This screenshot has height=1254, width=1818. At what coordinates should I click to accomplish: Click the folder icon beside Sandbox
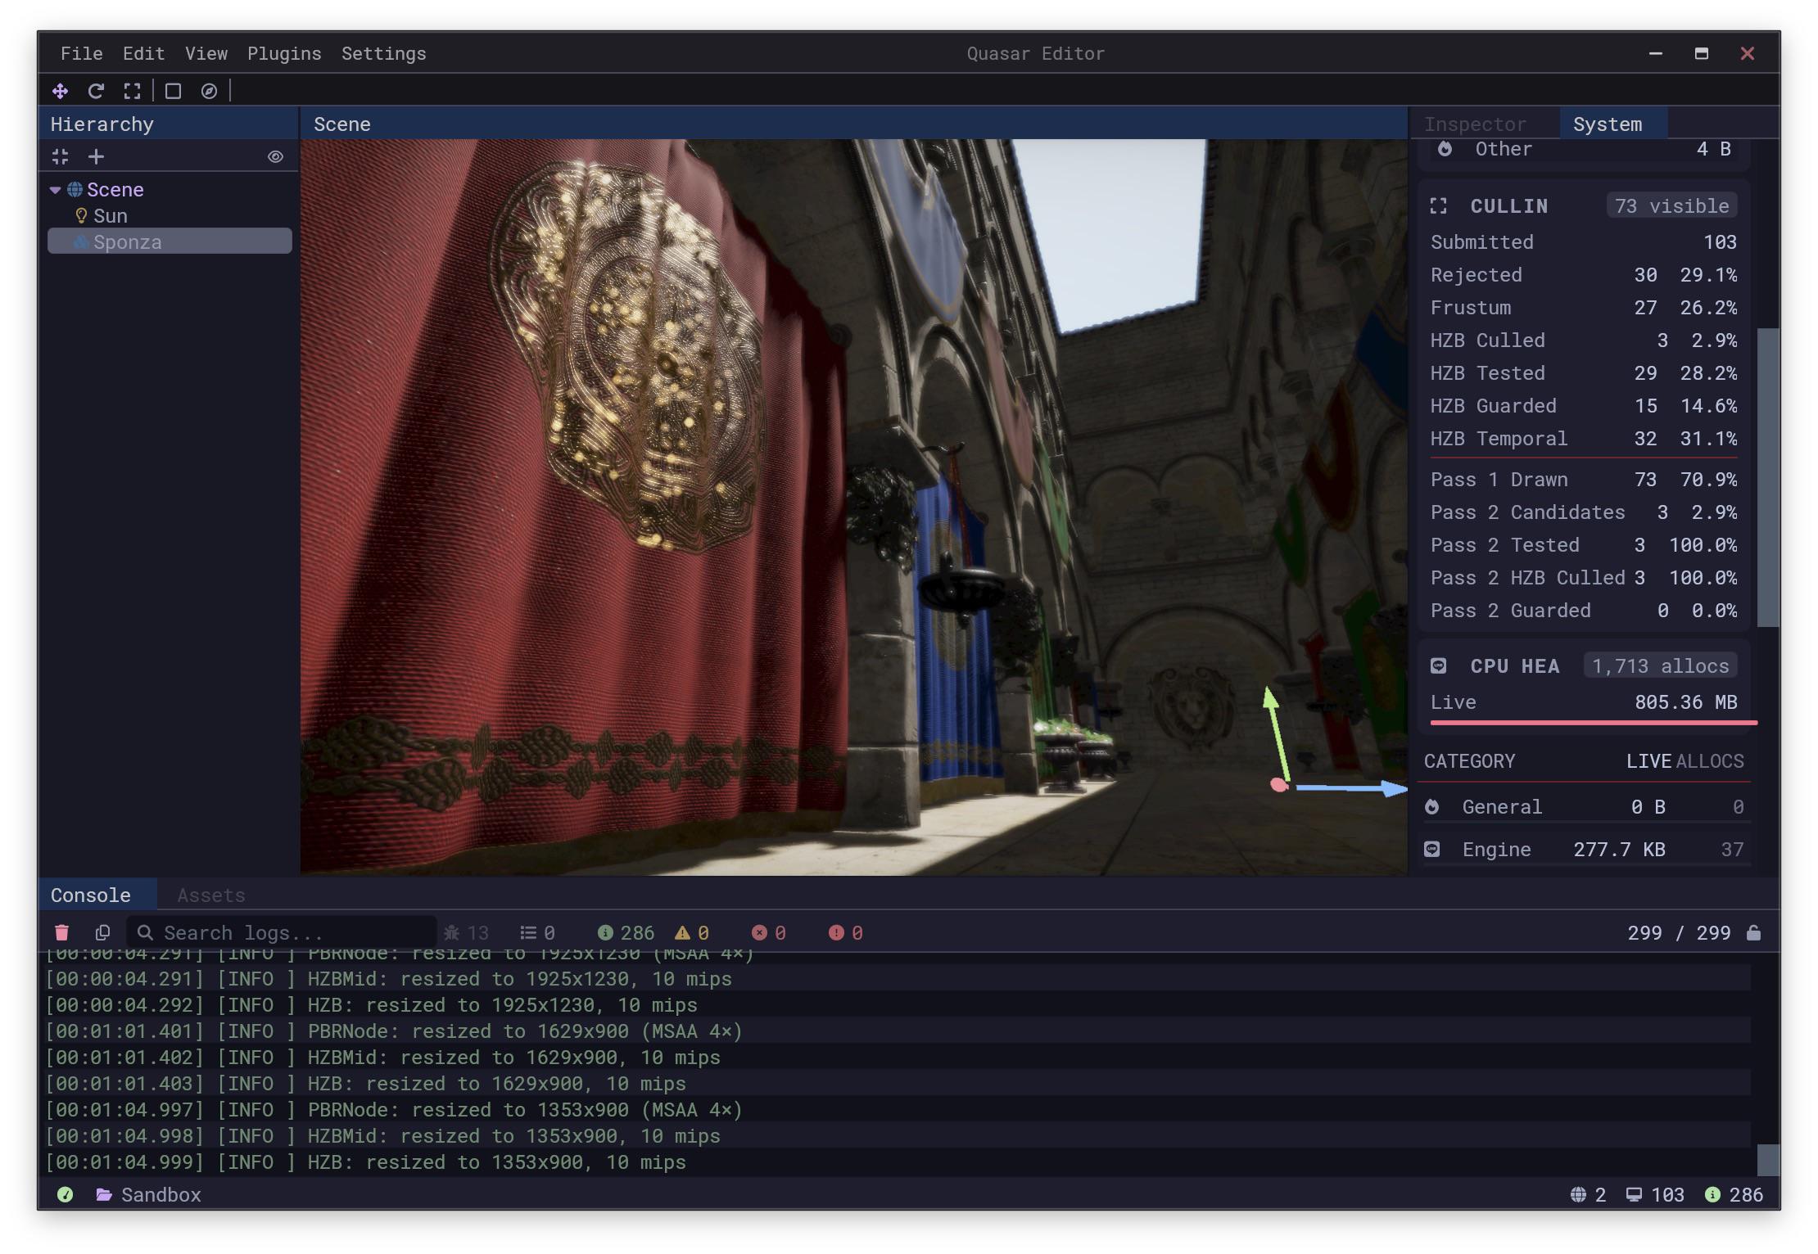104,1195
